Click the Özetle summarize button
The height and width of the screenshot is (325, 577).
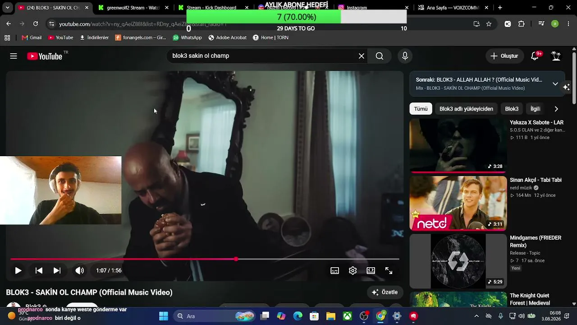pos(385,292)
